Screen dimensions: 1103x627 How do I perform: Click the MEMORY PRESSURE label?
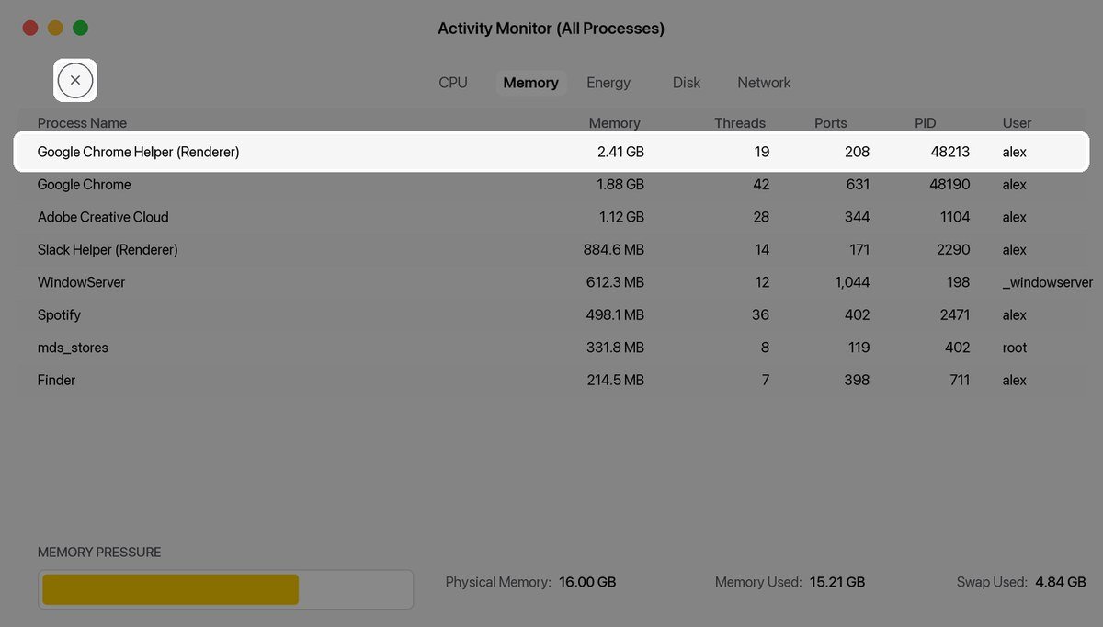[99, 553]
